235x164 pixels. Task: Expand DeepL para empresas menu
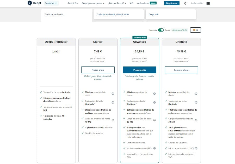coord(93,3)
